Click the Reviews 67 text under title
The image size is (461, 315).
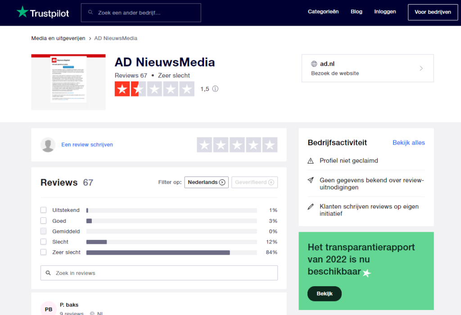click(131, 76)
